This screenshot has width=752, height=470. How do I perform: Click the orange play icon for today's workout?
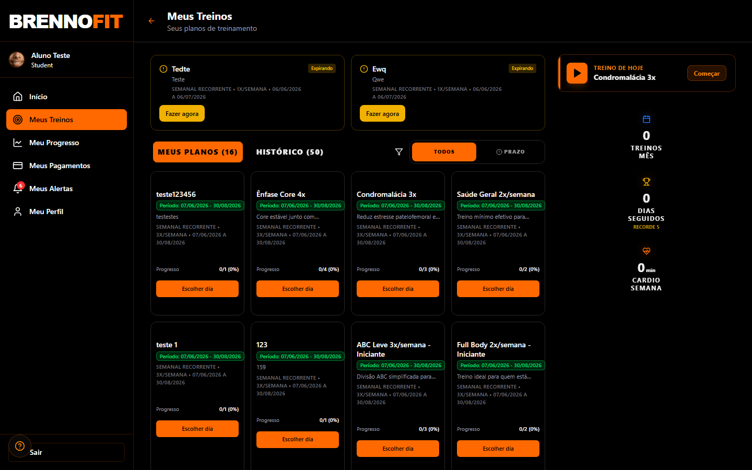[x=577, y=73]
